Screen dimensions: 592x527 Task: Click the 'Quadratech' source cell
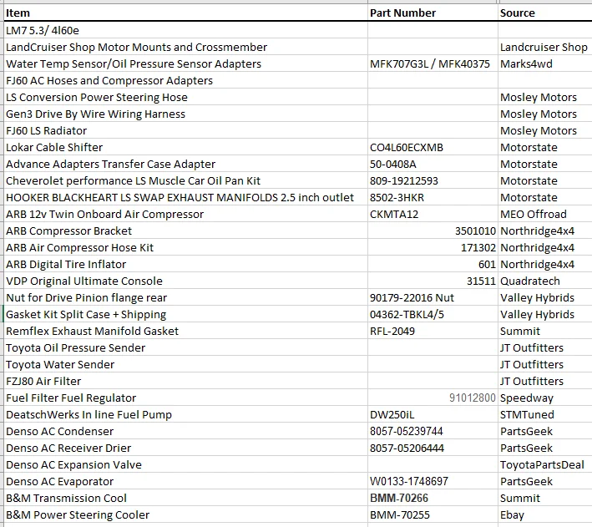(545, 281)
